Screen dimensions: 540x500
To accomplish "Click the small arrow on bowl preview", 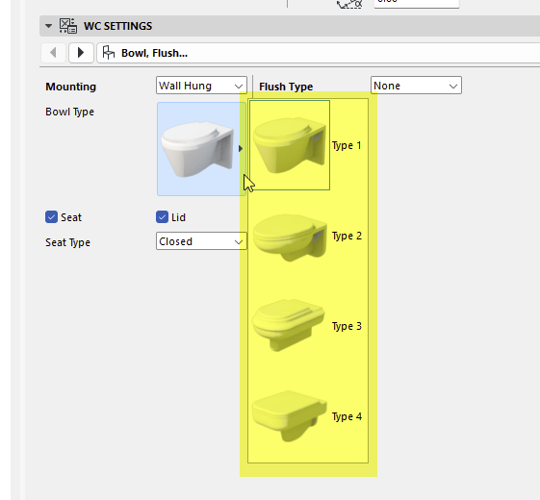I will [x=241, y=148].
